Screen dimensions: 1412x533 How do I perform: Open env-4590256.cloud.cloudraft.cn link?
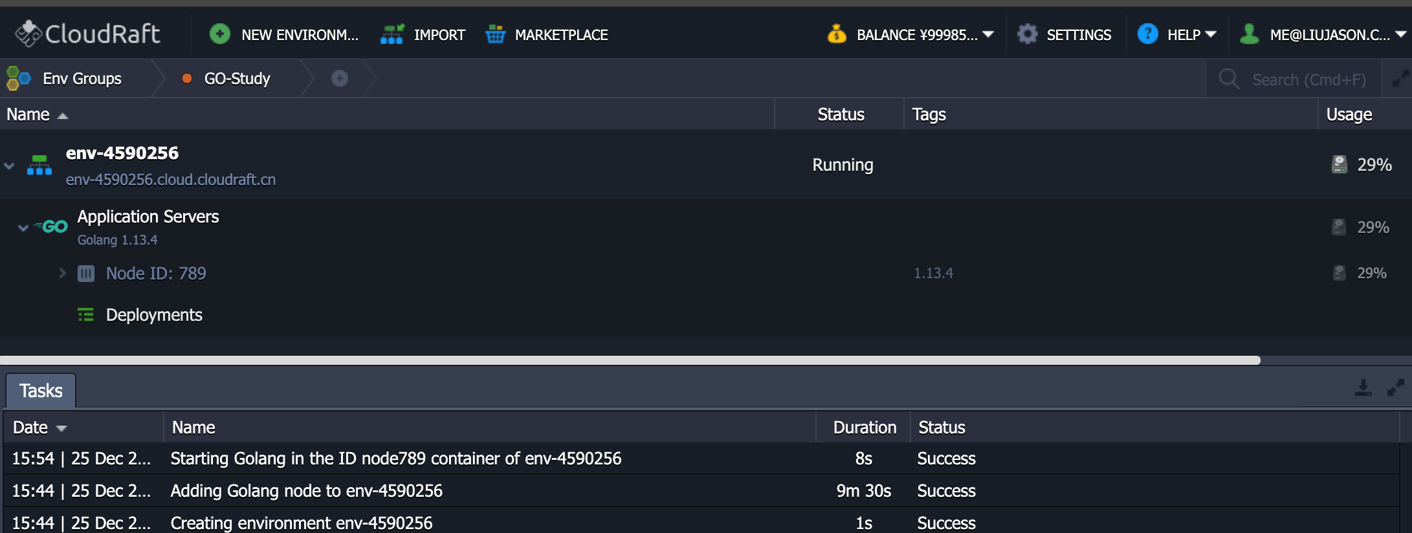171,180
